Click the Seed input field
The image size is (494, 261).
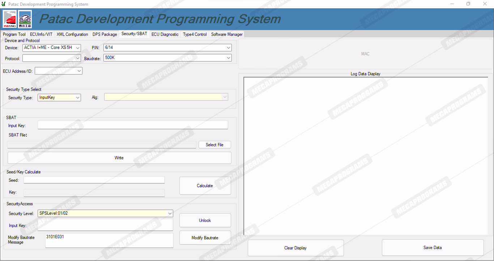(x=94, y=180)
